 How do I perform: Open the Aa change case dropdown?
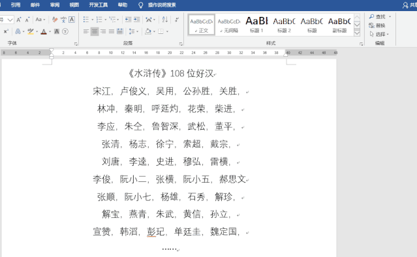pos(40,20)
